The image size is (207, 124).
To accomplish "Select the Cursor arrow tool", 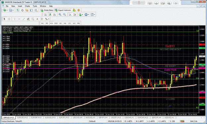I will click(4, 19).
